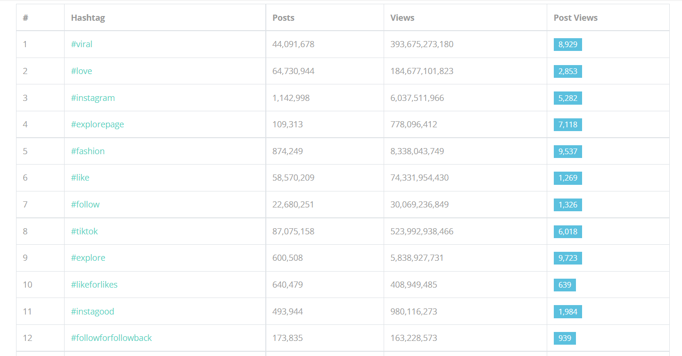The height and width of the screenshot is (356, 682).
Task: Open the #followforfollowback hashtag link
Action: pos(111,338)
